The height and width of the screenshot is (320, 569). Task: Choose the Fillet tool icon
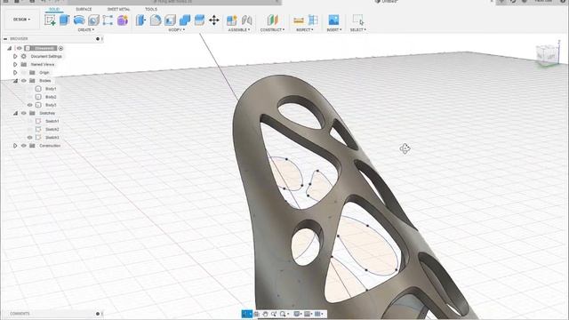coord(156,20)
